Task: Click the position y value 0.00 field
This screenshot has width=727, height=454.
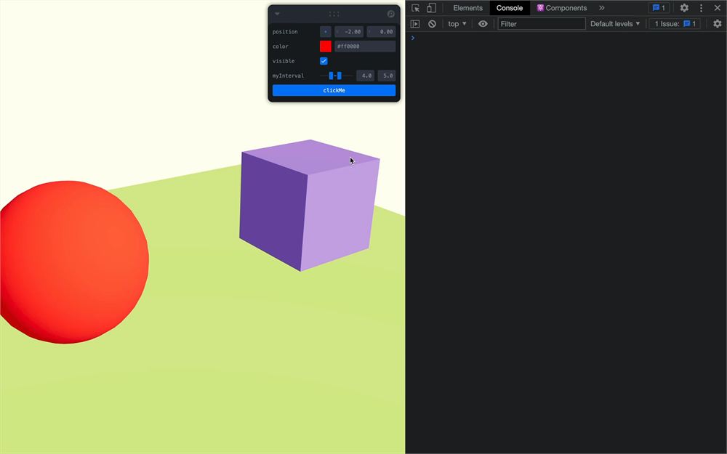Action: tap(381, 31)
